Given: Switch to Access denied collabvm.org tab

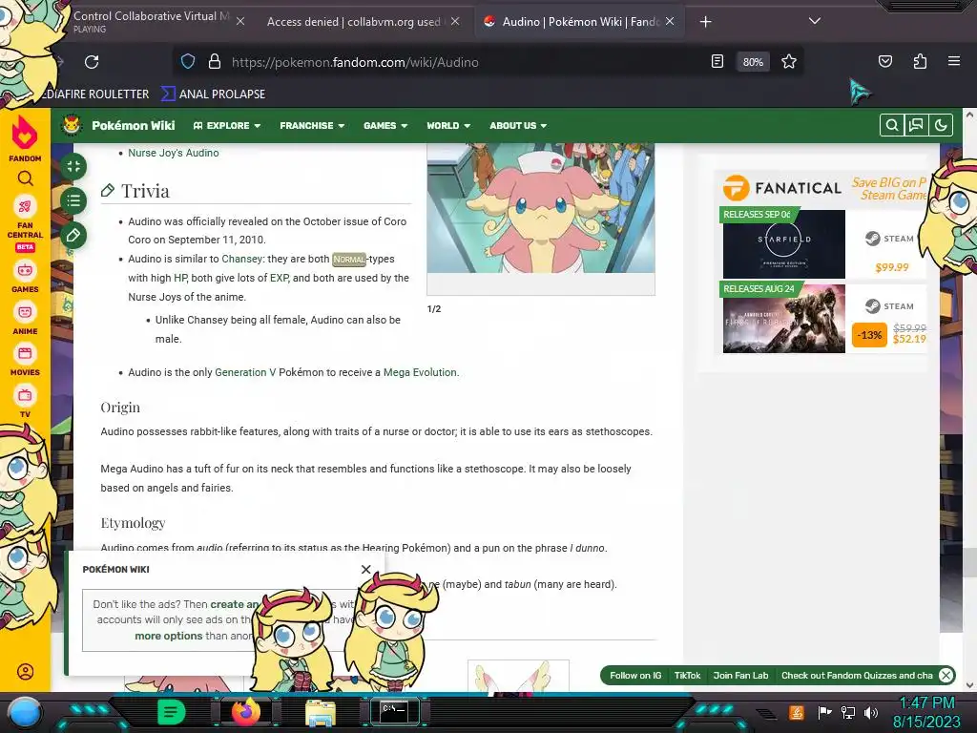Looking at the screenshot, I should pyautogui.click(x=353, y=22).
